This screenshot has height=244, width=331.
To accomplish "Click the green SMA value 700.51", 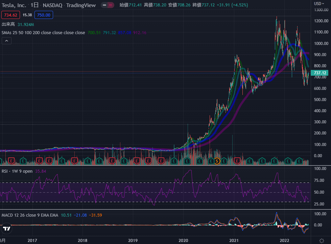I will [94, 33].
